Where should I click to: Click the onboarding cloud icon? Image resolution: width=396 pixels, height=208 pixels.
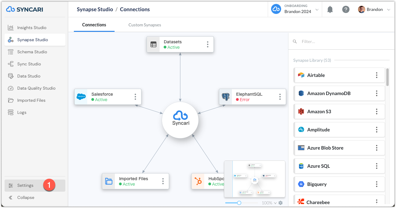click(x=276, y=9)
